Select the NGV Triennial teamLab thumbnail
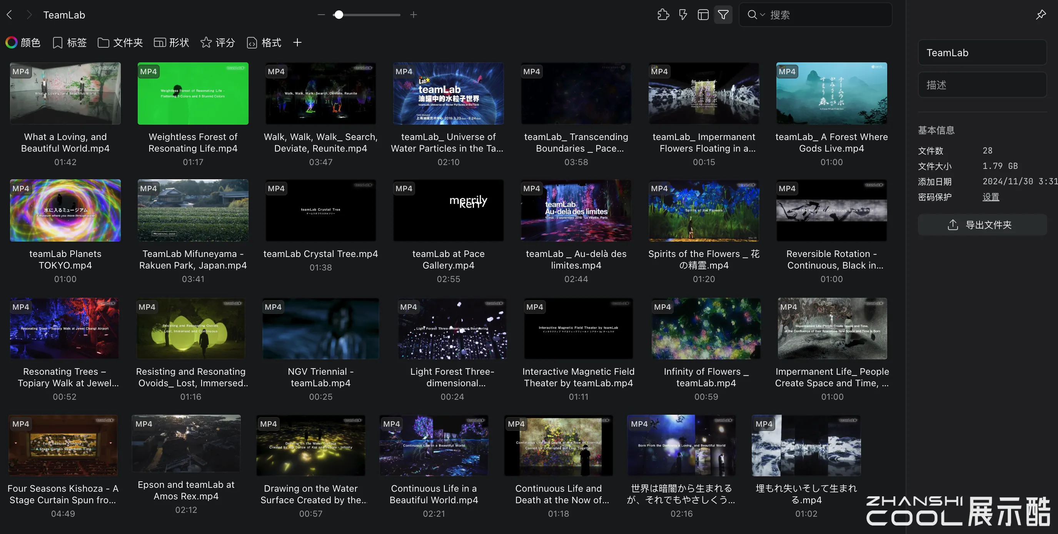The width and height of the screenshot is (1058, 534). (321, 329)
